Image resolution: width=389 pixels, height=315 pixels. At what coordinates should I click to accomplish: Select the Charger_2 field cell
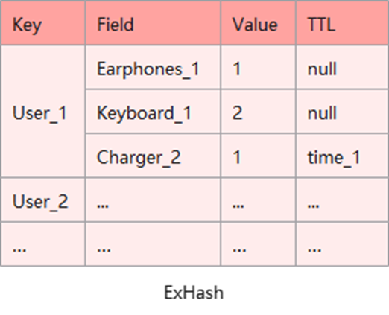tap(153, 156)
